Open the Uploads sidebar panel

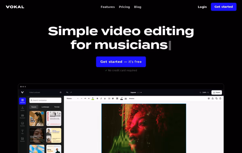[23, 109]
